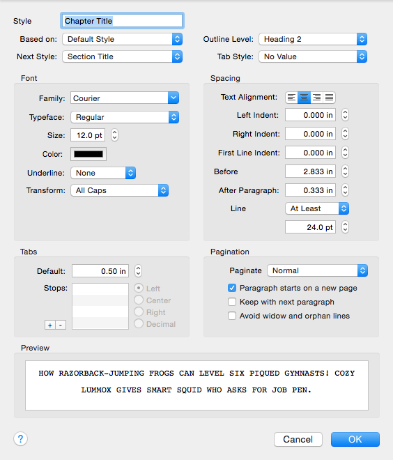Select center text alignment icon
This screenshot has height=460, width=393.
coord(304,97)
